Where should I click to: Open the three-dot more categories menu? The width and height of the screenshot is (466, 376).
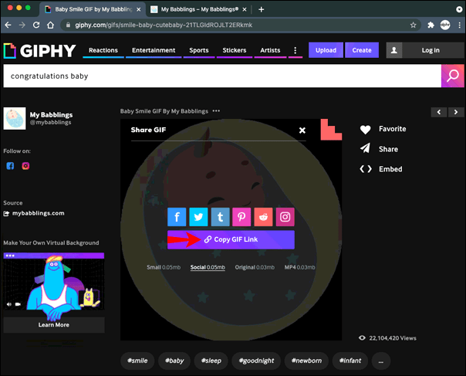click(x=295, y=51)
